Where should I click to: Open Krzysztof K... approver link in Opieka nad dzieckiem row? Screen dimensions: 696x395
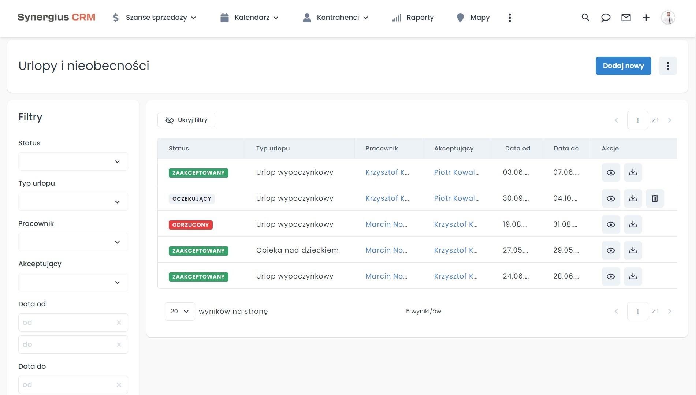(456, 250)
